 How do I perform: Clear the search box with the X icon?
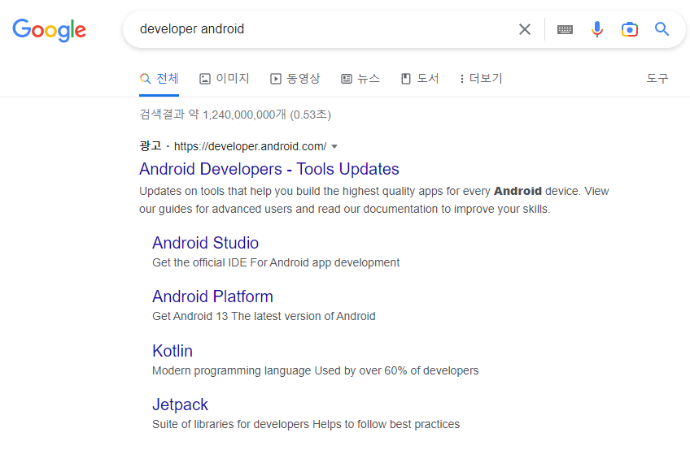tap(525, 29)
